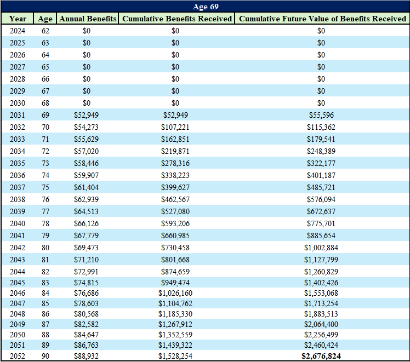Viewport: 410px width, 362px height.
Task: Select annual benefit '$54,273'
Action: click(86, 127)
